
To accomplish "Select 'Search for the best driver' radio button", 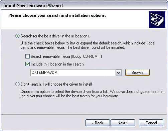I will click(x=17, y=36).
